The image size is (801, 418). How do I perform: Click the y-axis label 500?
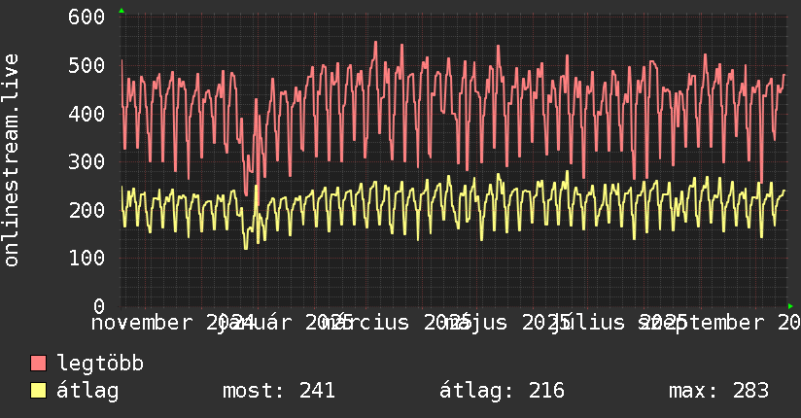coord(87,65)
